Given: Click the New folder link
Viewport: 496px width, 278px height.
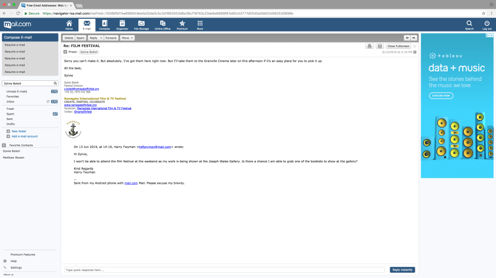Looking at the screenshot, I should click(19, 131).
